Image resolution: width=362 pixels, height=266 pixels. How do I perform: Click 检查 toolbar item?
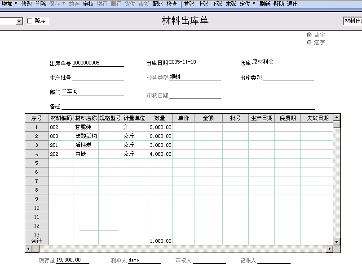172,4
